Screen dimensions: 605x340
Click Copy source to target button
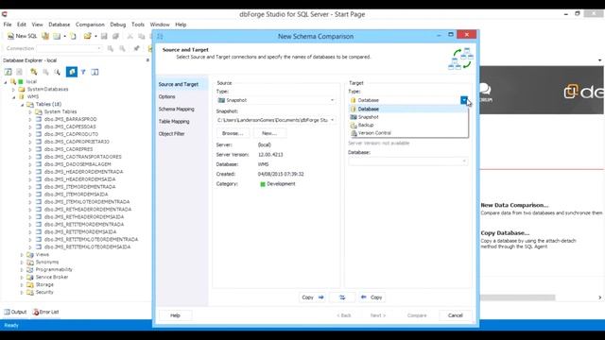313,297
